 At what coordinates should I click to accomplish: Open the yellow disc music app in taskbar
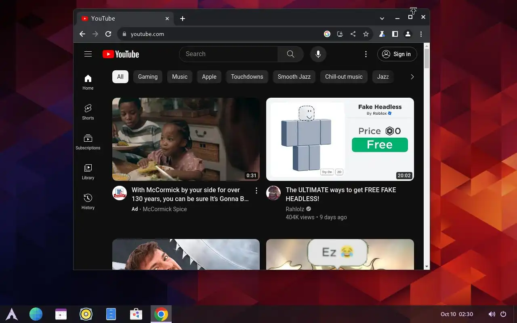86,314
